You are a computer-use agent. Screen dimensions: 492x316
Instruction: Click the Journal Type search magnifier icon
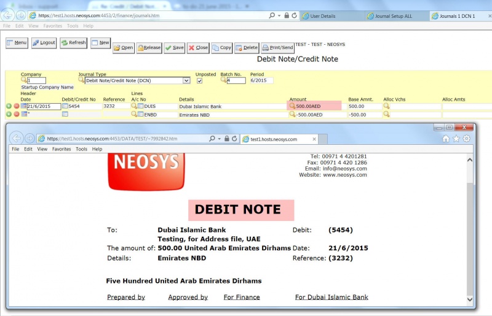[81, 80]
